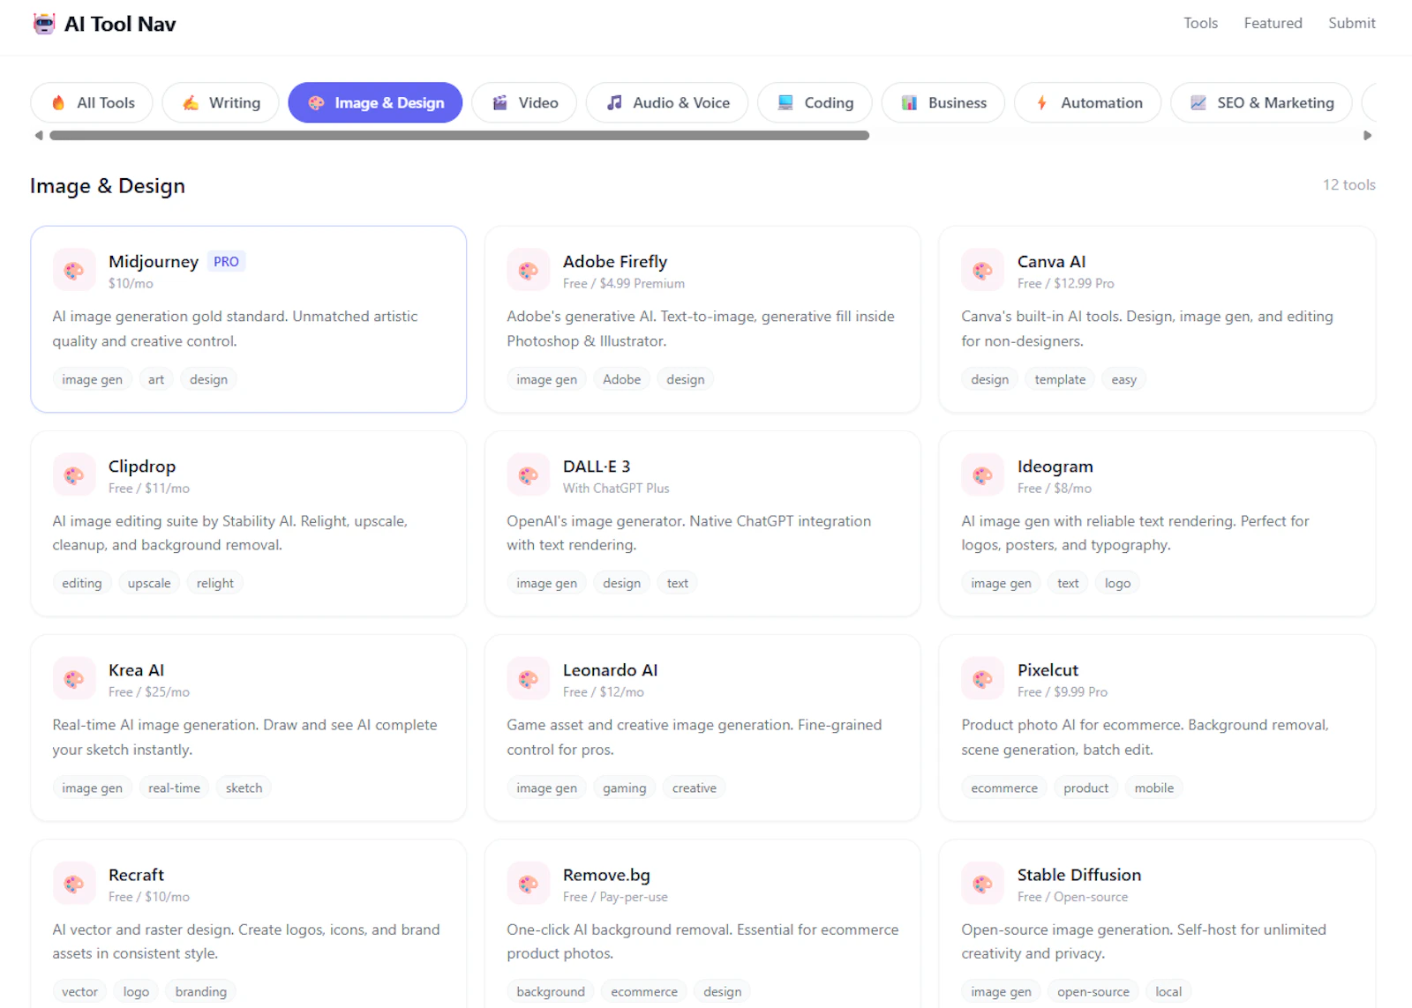The height and width of the screenshot is (1008, 1412).
Task: Click the palette icon on Ideogram card
Action: point(983,475)
